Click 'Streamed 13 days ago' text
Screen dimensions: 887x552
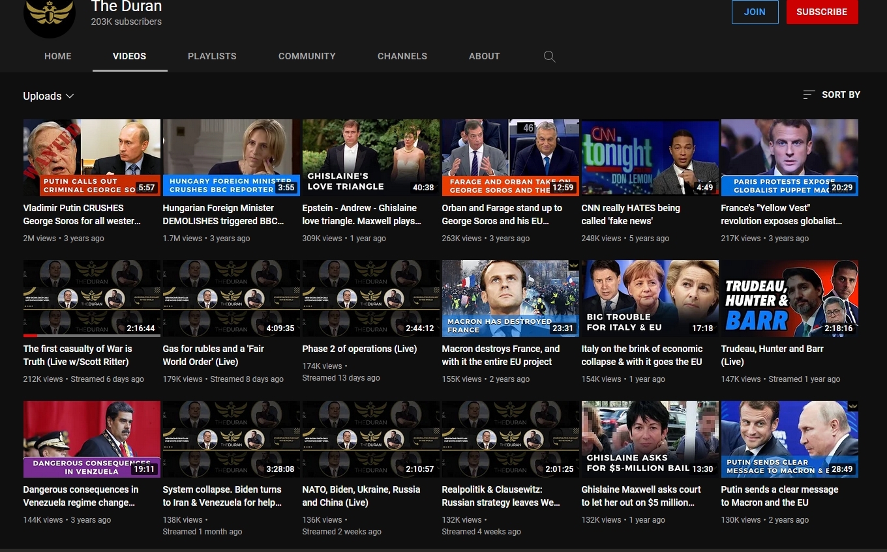pyautogui.click(x=341, y=378)
